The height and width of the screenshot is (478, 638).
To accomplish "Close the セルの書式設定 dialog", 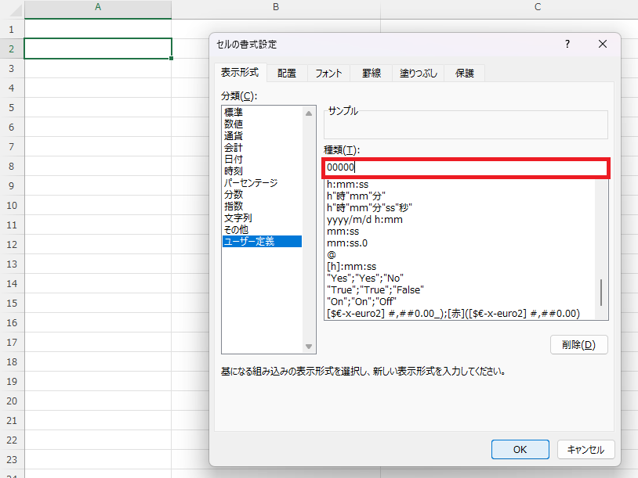I will point(603,44).
